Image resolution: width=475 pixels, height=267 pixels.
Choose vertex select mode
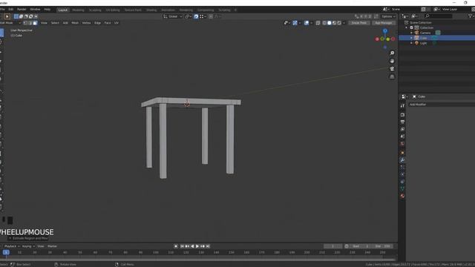point(25,23)
